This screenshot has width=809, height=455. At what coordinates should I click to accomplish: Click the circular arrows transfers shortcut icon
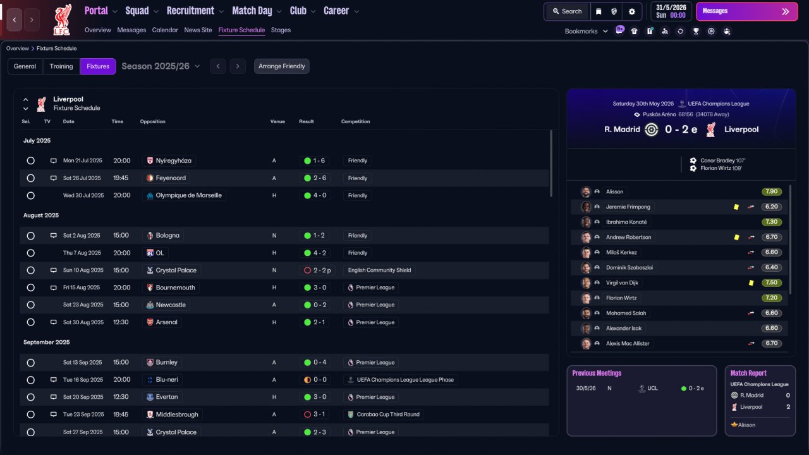coord(680,31)
